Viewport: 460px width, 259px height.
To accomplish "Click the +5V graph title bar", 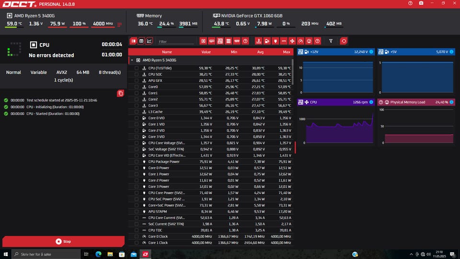I will click(416, 52).
